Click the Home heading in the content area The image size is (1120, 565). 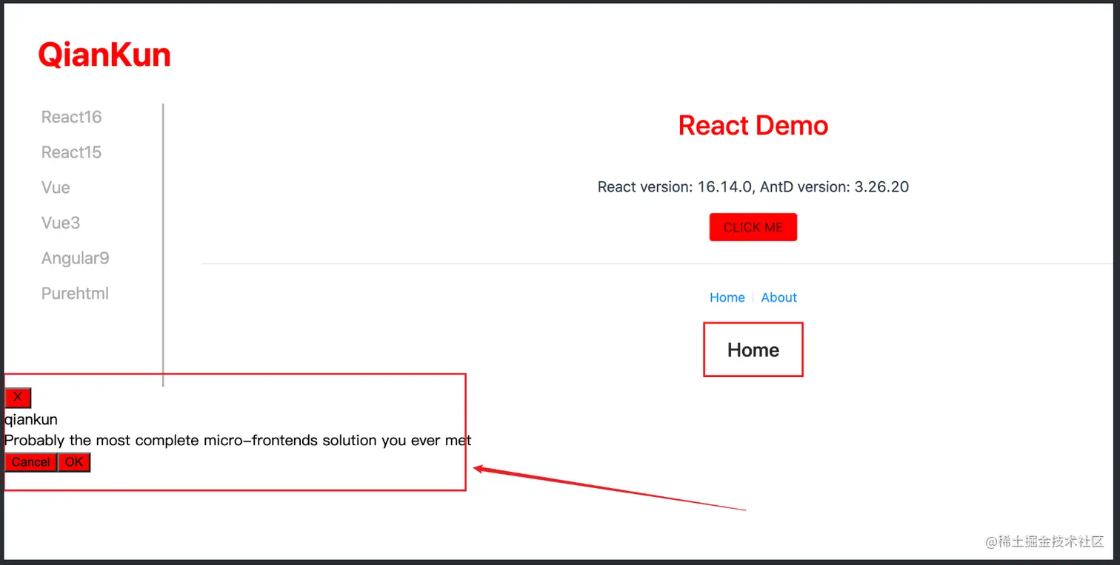tap(753, 350)
